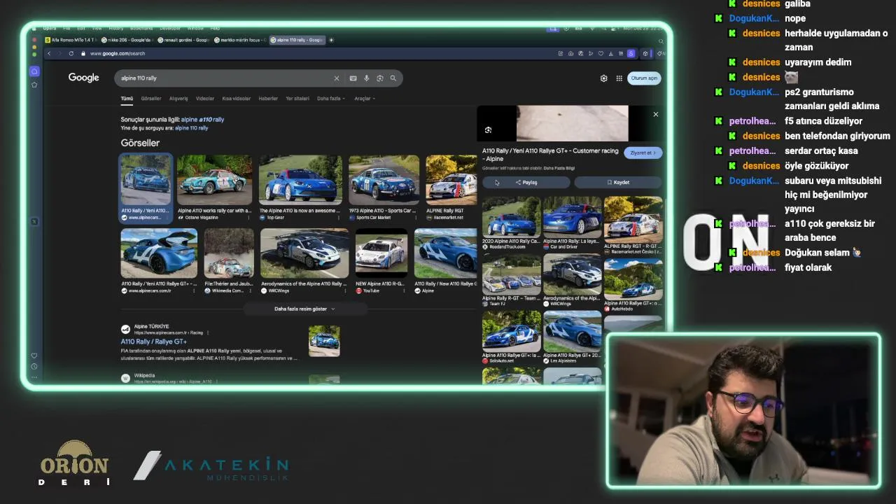The width and height of the screenshot is (896, 504).
Task: Open the Top Gear Alpine A110 thumbnail
Action: click(x=300, y=180)
